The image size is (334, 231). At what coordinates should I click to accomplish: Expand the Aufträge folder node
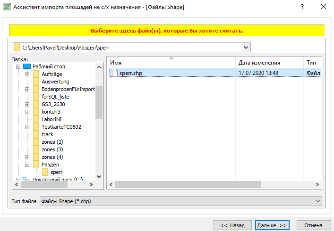pos(27,74)
